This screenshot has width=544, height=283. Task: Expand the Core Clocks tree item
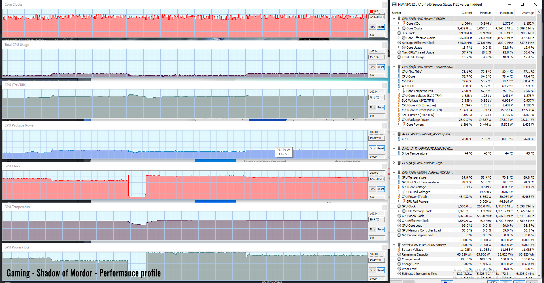398,28
